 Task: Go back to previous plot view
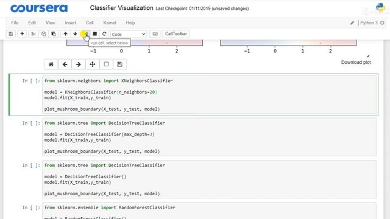(65, 64)
